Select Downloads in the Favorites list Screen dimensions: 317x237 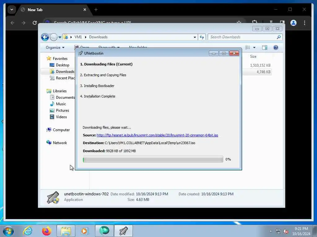[65, 72]
